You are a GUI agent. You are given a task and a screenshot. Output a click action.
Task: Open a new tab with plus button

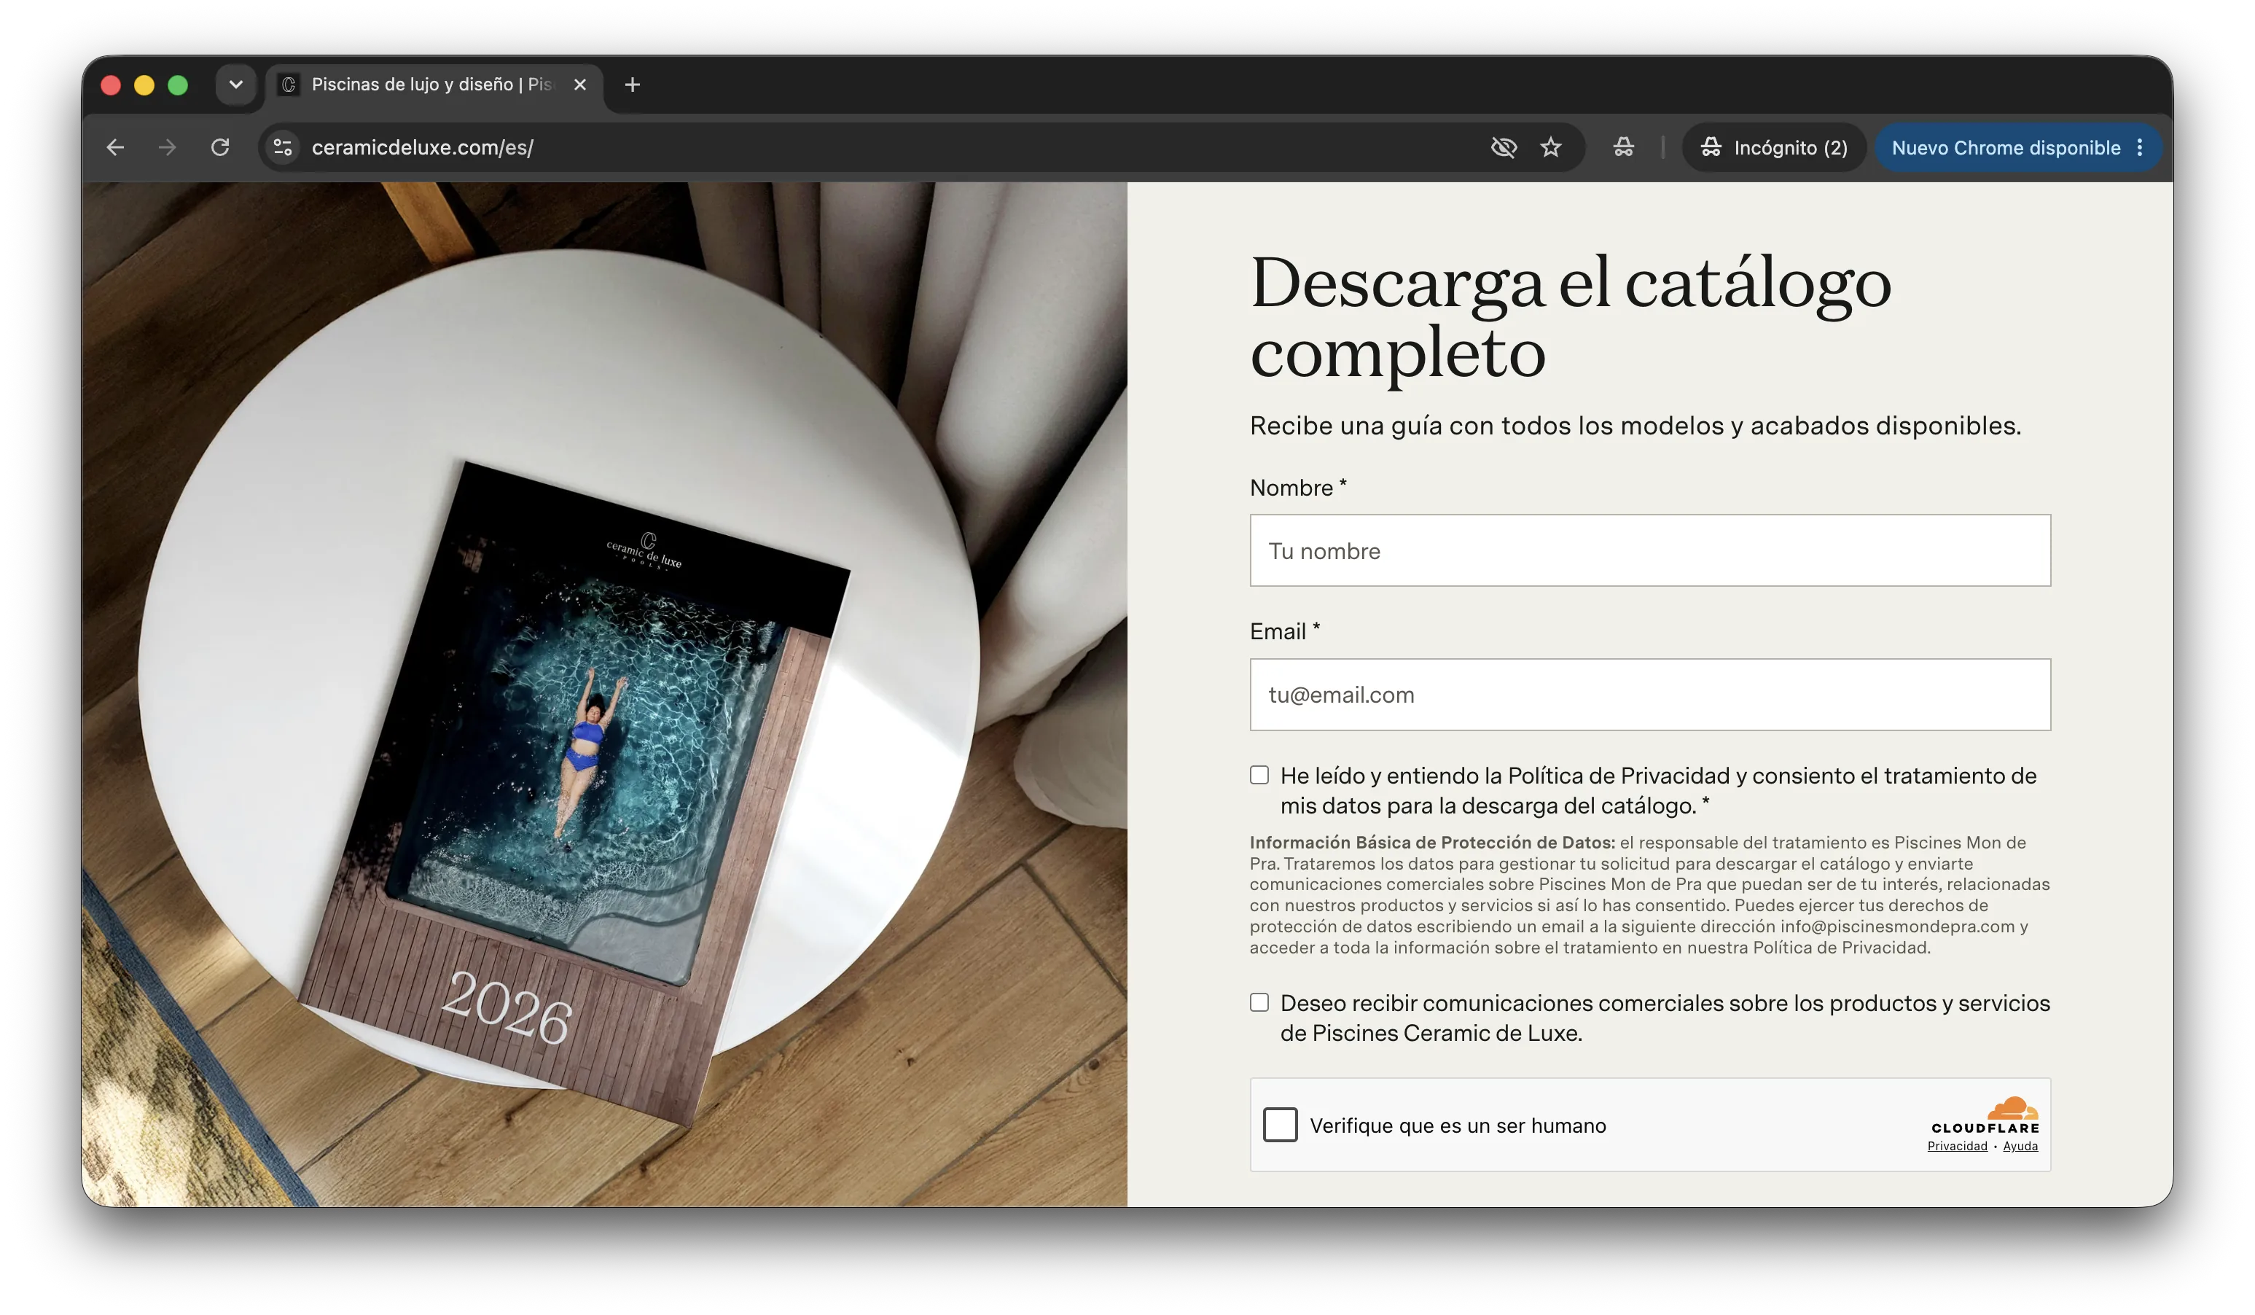[633, 85]
